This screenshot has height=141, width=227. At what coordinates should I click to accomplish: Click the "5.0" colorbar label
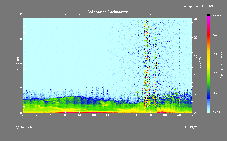click(x=215, y=93)
